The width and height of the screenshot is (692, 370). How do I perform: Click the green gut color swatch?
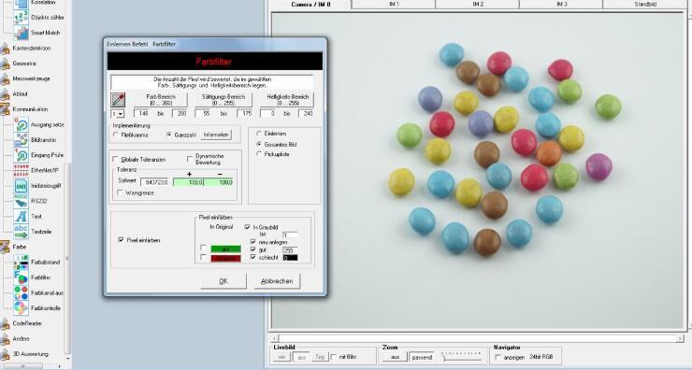pyautogui.click(x=225, y=249)
